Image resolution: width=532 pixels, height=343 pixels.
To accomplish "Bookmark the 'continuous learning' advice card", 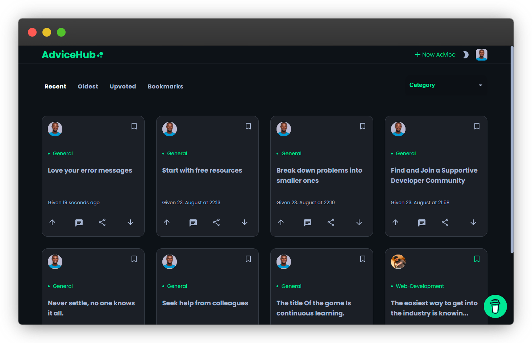I will pyautogui.click(x=363, y=259).
